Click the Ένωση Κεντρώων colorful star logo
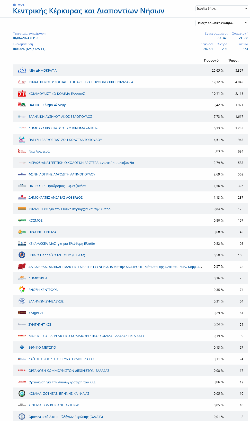250x421 pixels. (22, 290)
